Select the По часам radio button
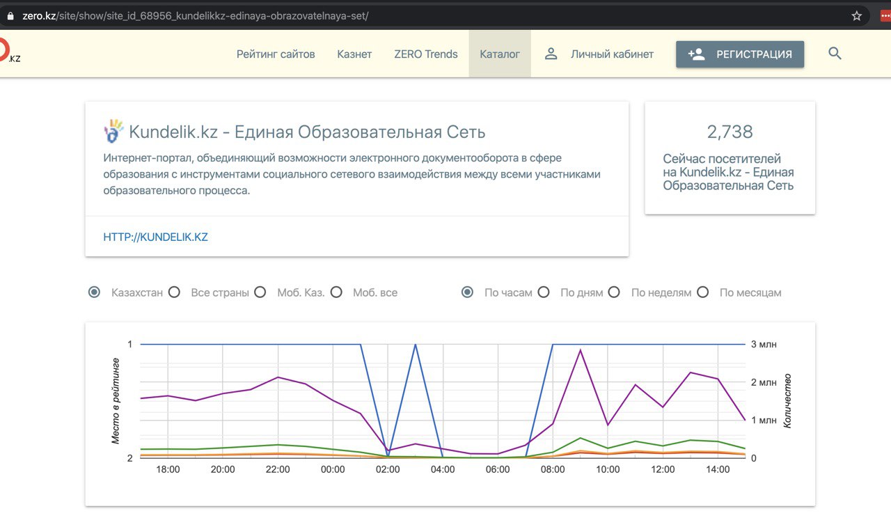 (x=467, y=292)
